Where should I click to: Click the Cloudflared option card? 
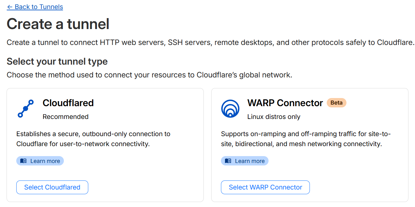point(105,145)
